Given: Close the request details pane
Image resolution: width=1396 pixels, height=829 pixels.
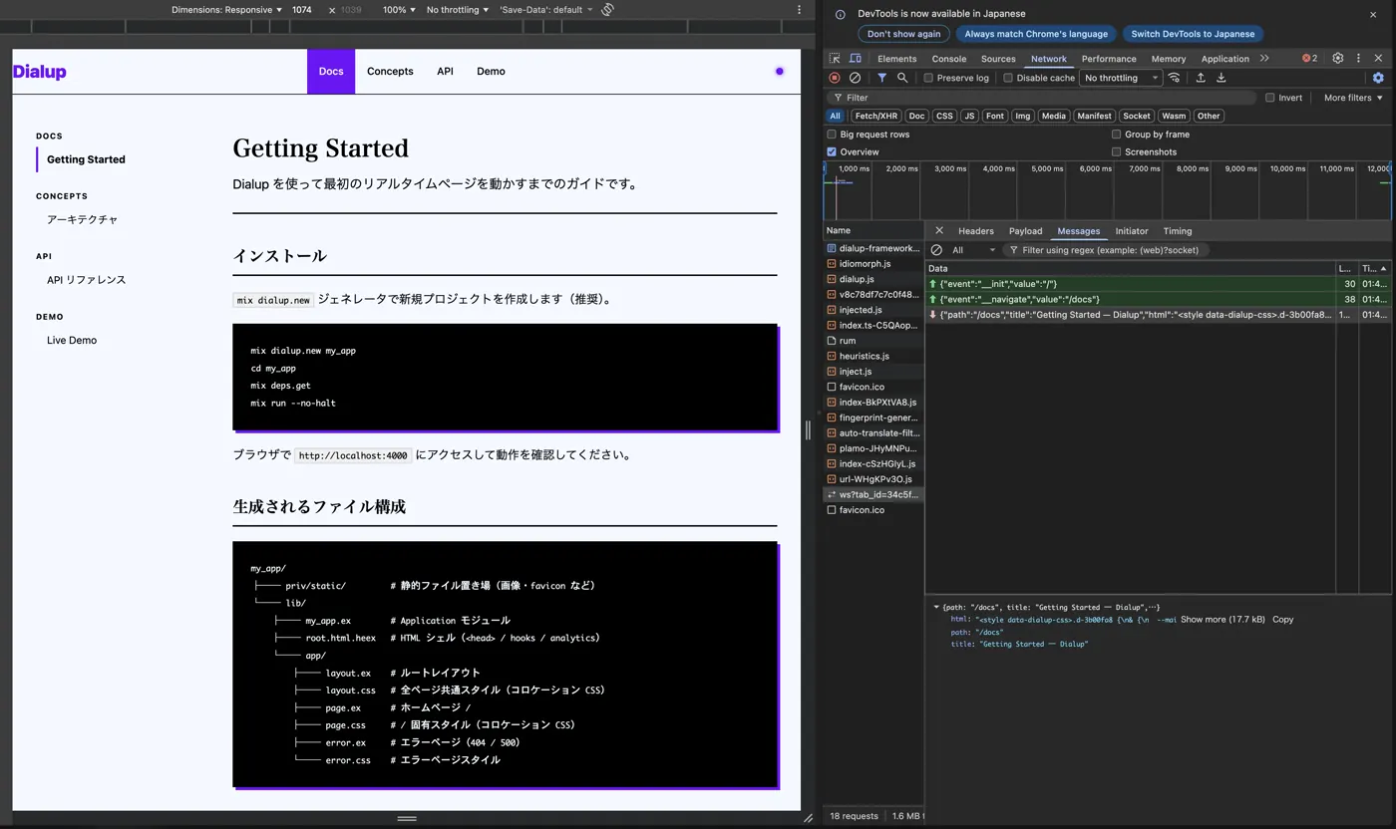Looking at the screenshot, I should click(938, 230).
